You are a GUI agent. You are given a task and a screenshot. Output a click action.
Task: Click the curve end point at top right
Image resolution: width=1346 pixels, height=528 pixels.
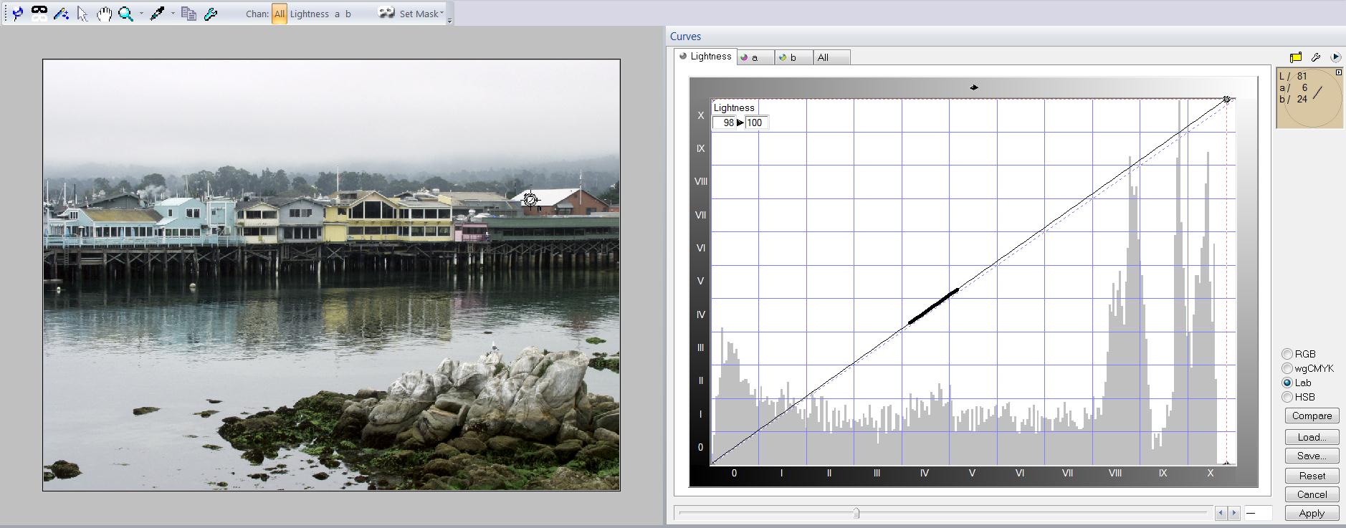1227,100
